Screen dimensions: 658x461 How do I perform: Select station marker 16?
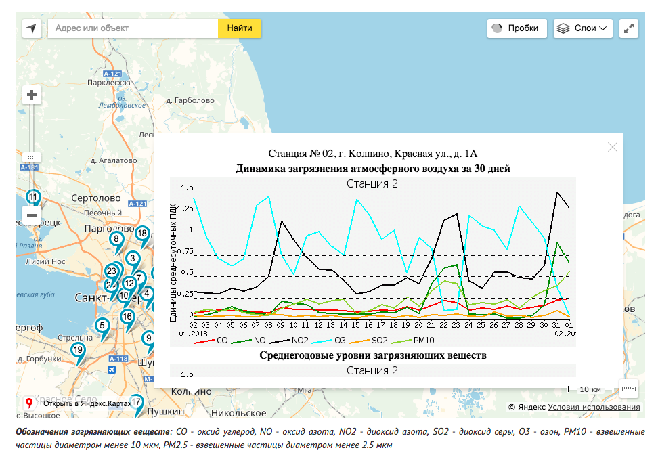[127, 317]
